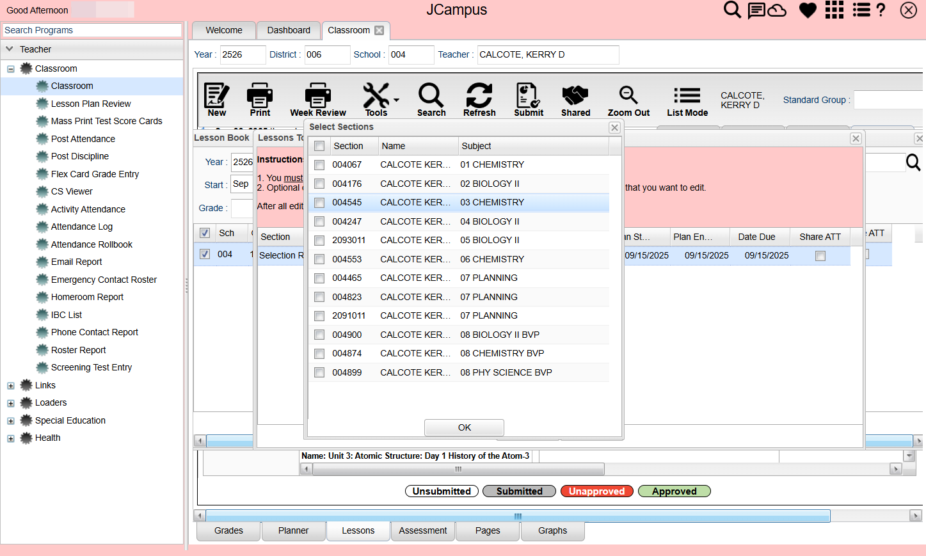Collapse the Teacher panel chevron
926x556 pixels.
tap(10, 49)
